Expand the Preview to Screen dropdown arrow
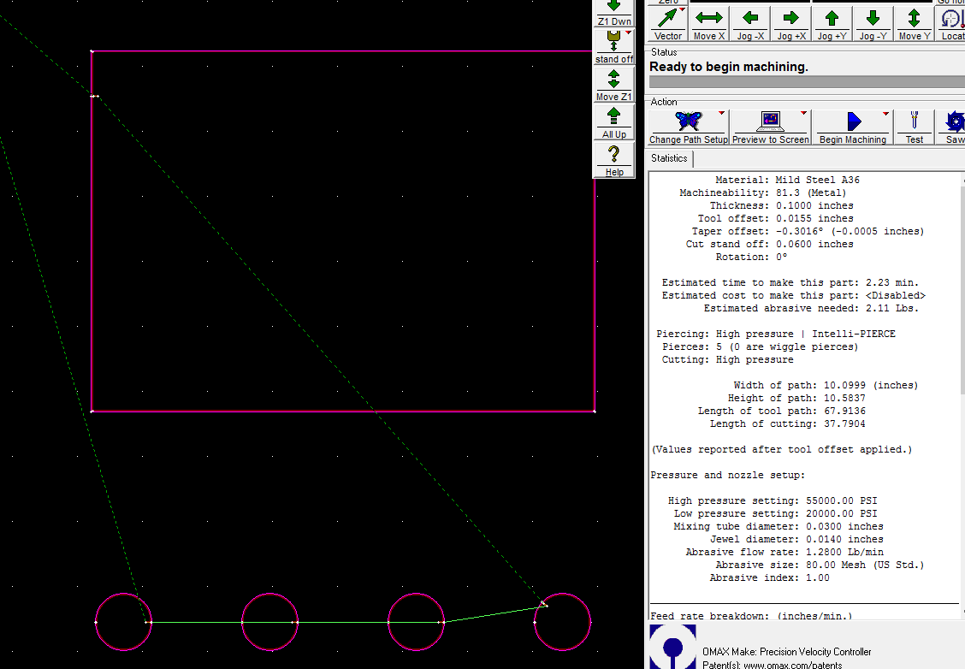The width and height of the screenshot is (965, 669). point(803,113)
